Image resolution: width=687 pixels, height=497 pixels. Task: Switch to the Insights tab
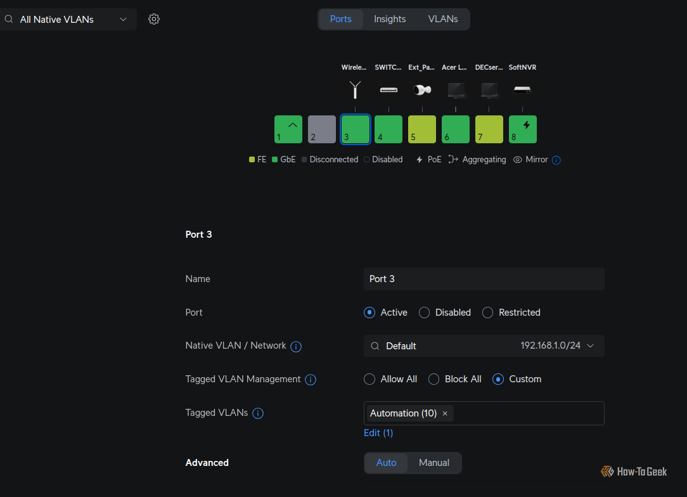(390, 19)
